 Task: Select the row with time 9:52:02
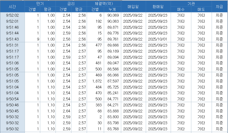point(12,15)
